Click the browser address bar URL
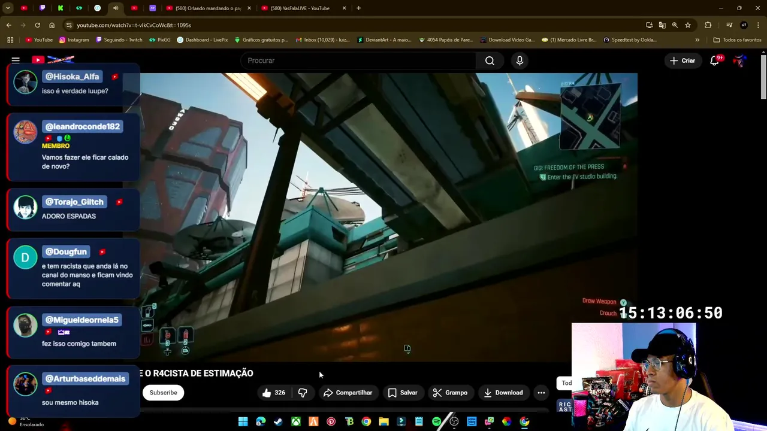767x431 pixels. pos(134,25)
